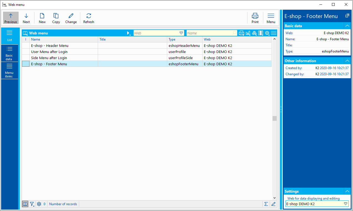Open the main Menu button at top right
This screenshot has width=353, height=211.
click(x=271, y=18)
